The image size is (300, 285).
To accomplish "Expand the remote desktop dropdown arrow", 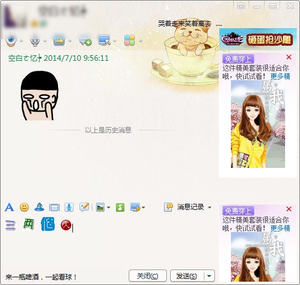I will click(114, 41).
